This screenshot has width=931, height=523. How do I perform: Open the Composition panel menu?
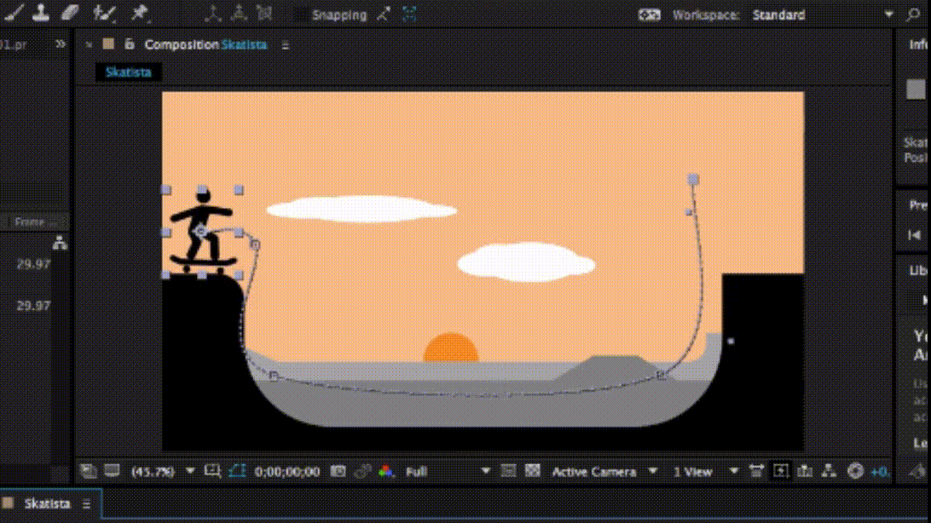tap(286, 45)
